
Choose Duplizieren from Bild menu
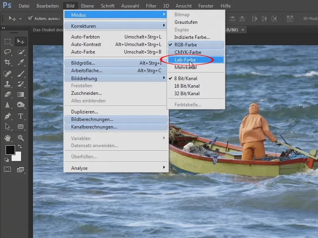tap(116, 112)
